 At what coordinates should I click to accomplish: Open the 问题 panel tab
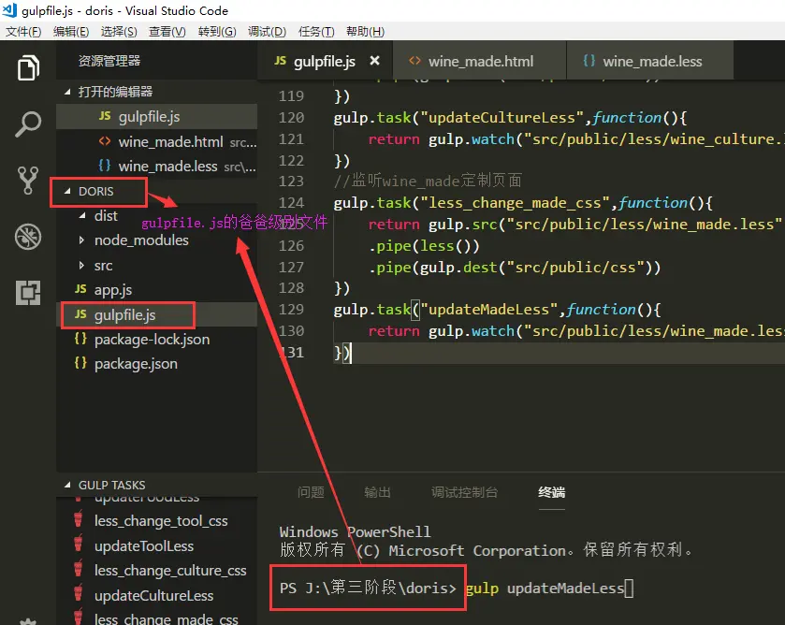(311, 492)
